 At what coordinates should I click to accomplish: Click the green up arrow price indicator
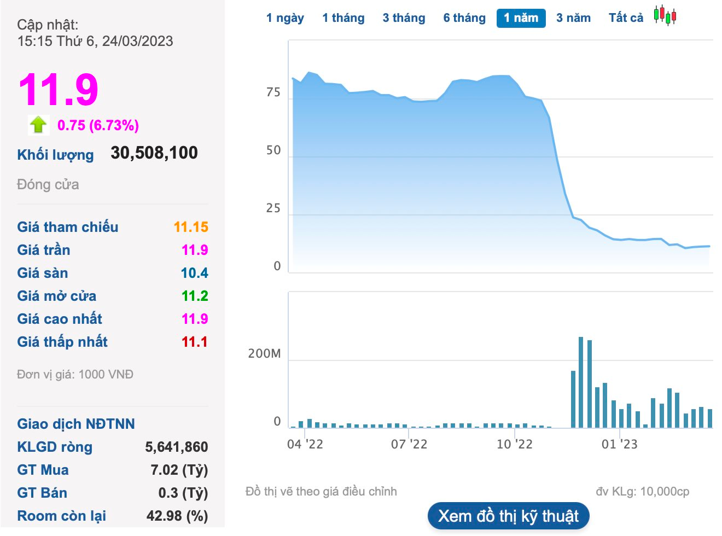[38, 125]
